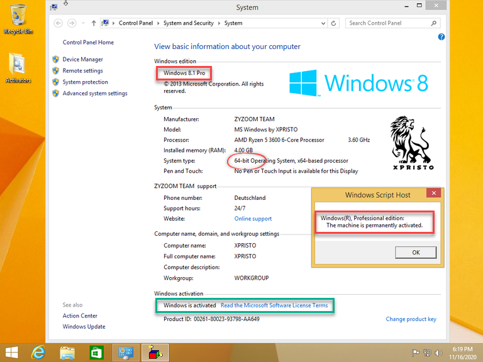
Task: Click the XPRISTO lion logo
Action: coord(413,143)
